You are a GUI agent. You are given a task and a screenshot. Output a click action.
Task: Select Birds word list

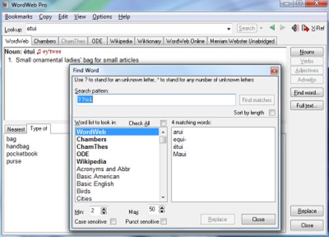(x=117, y=192)
